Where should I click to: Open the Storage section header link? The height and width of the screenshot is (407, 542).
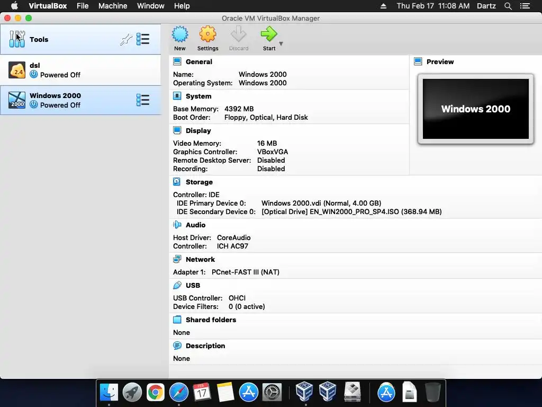click(199, 182)
